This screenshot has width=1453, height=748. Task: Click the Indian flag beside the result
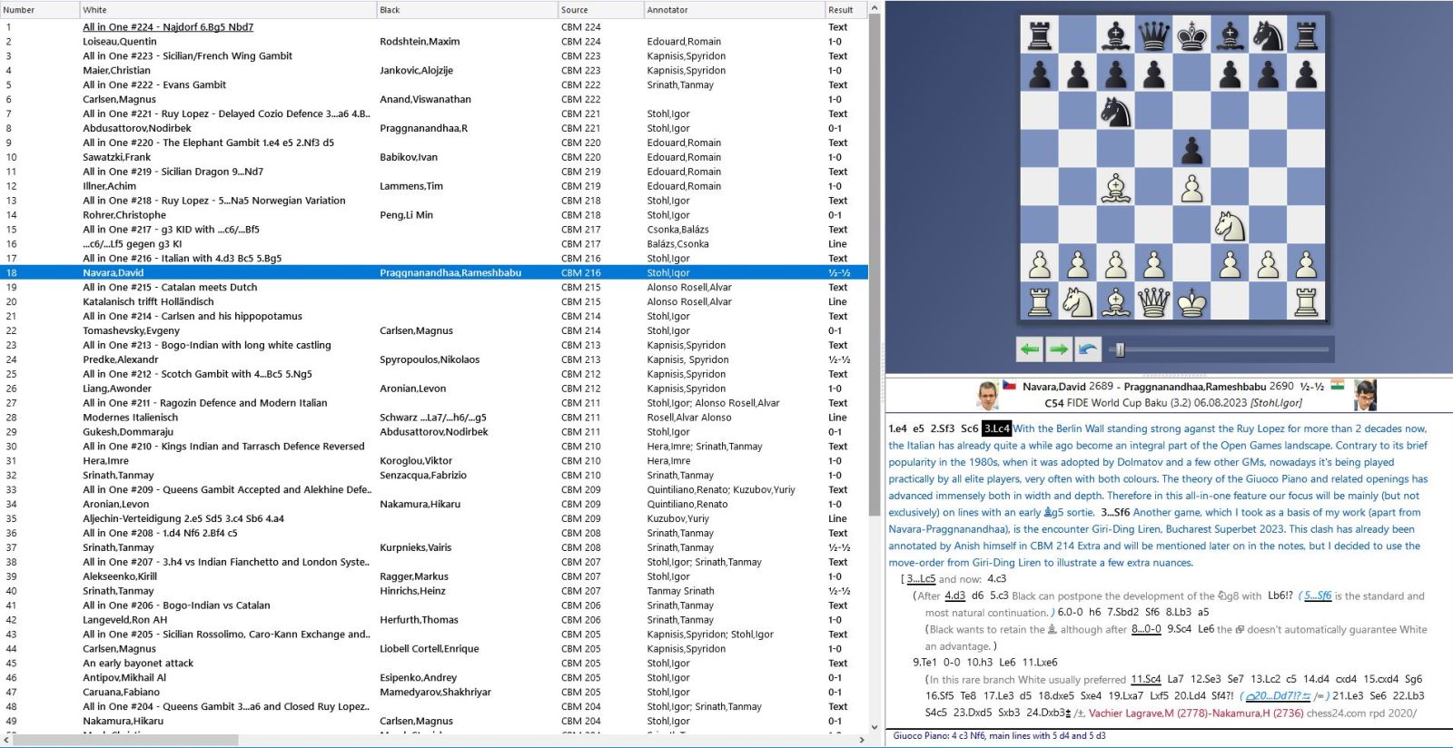[1337, 386]
